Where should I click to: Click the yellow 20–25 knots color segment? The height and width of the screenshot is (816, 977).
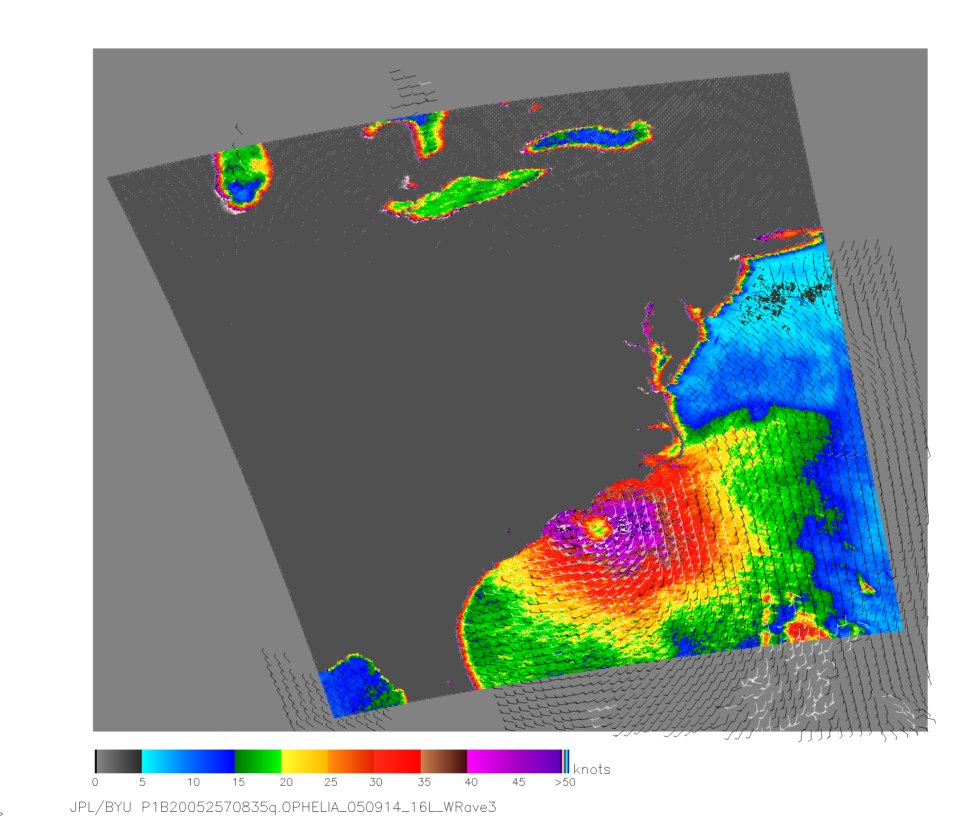click(304, 761)
